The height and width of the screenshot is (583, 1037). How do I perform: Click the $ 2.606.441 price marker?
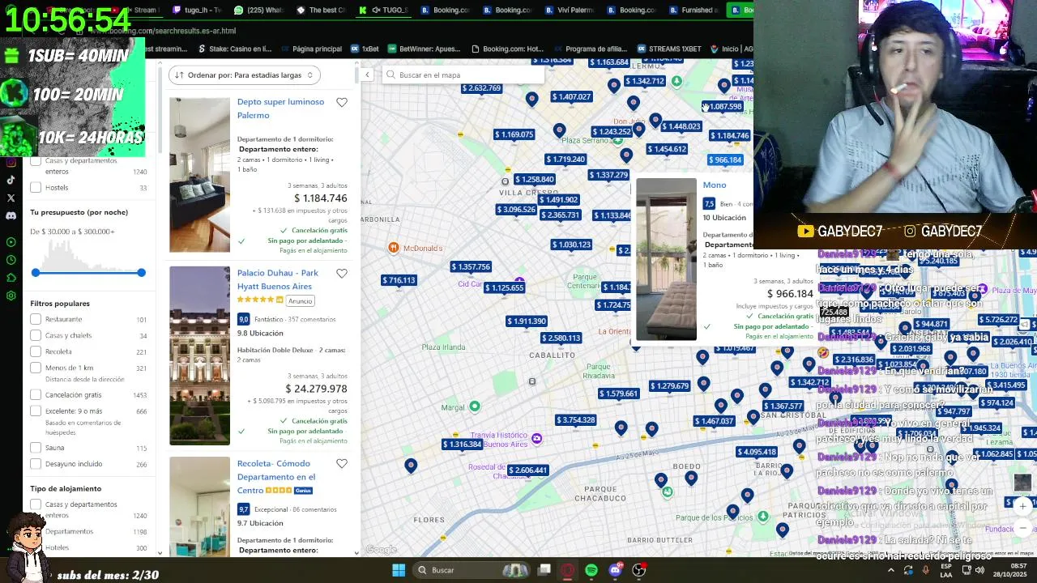click(528, 470)
